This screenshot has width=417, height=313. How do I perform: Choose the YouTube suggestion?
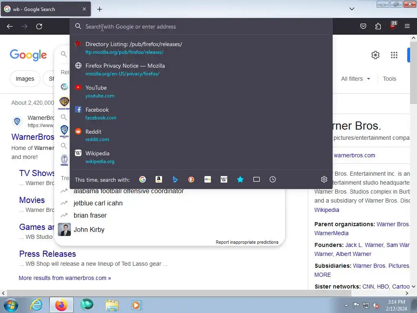click(x=201, y=92)
